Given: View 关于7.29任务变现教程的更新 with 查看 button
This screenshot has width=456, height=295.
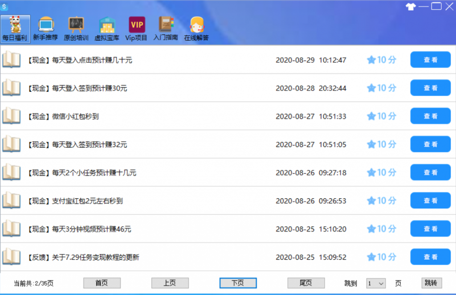Looking at the screenshot, I should 431,257.
